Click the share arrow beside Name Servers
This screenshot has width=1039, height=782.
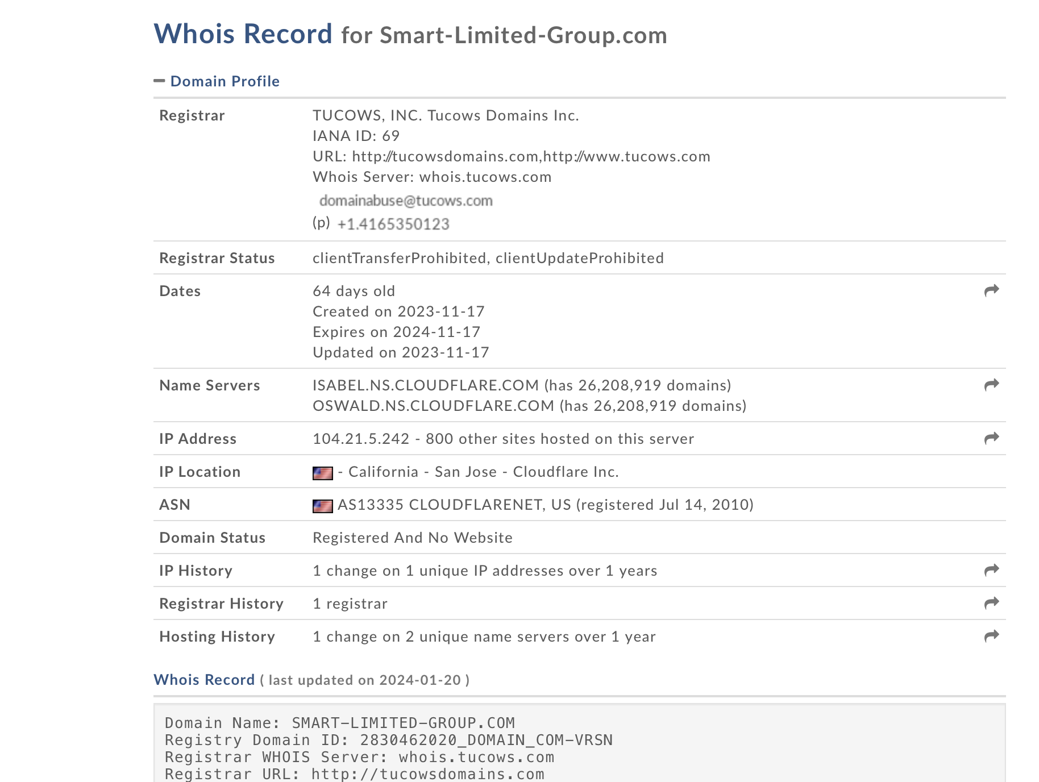991,385
